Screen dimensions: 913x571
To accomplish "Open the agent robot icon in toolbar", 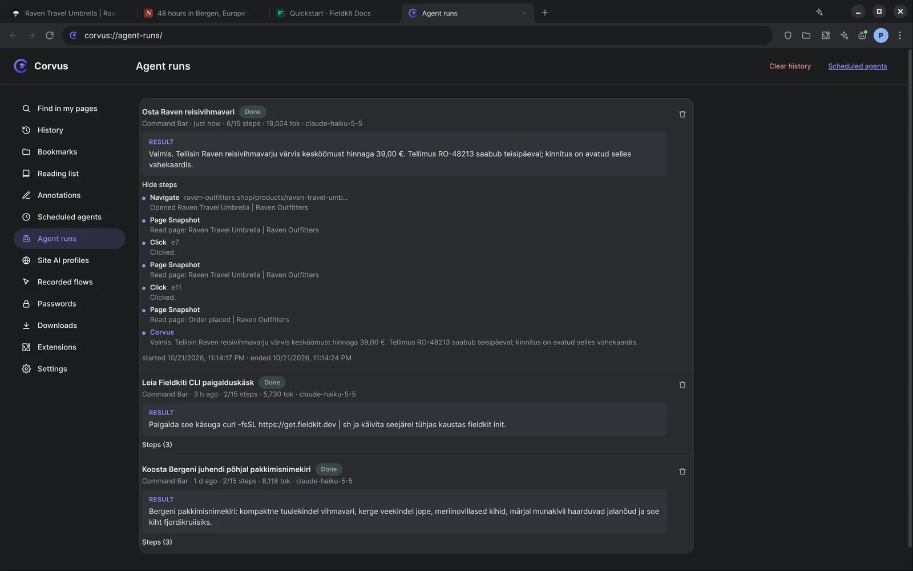I will click(x=862, y=35).
